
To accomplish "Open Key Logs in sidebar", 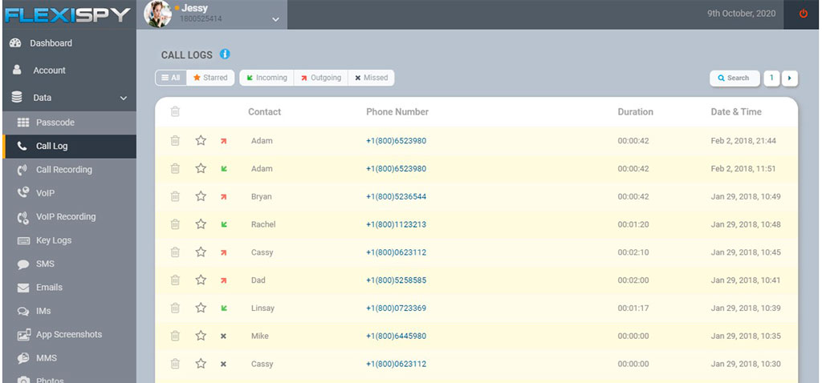I will 69,240.
